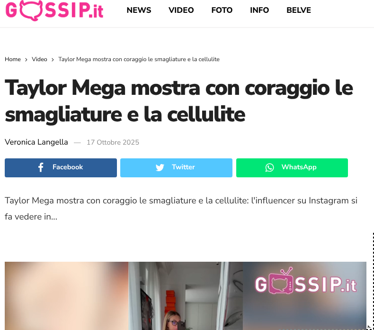Click the breadcrumb chevron after Video
The height and width of the screenshot is (330, 374).
tap(53, 60)
